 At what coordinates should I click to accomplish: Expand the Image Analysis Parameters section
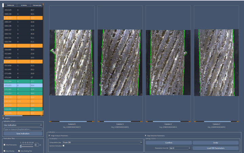click(49, 135)
